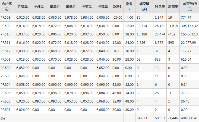
Task: Click PR509 position change -1,615
Action: coord(173,26)
